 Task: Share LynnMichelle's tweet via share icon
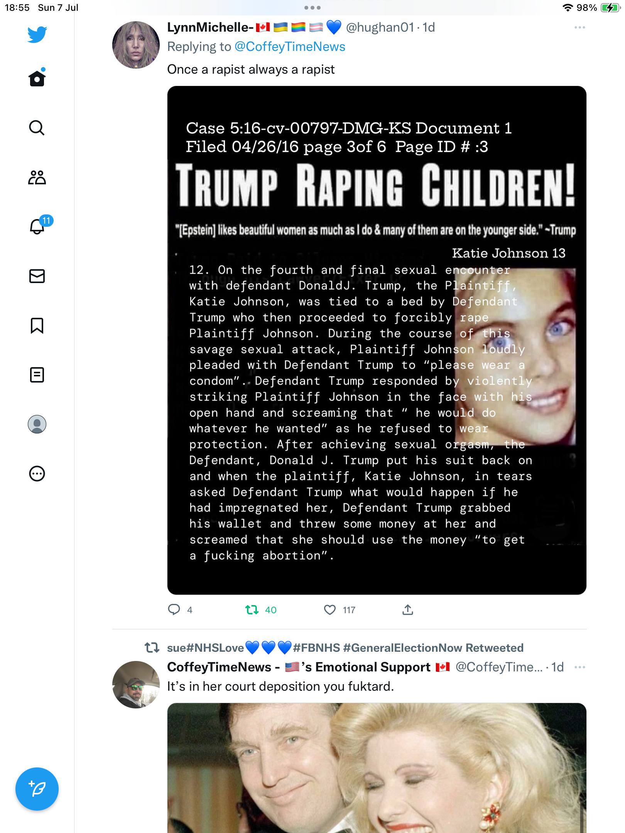(x=408, y=610)
